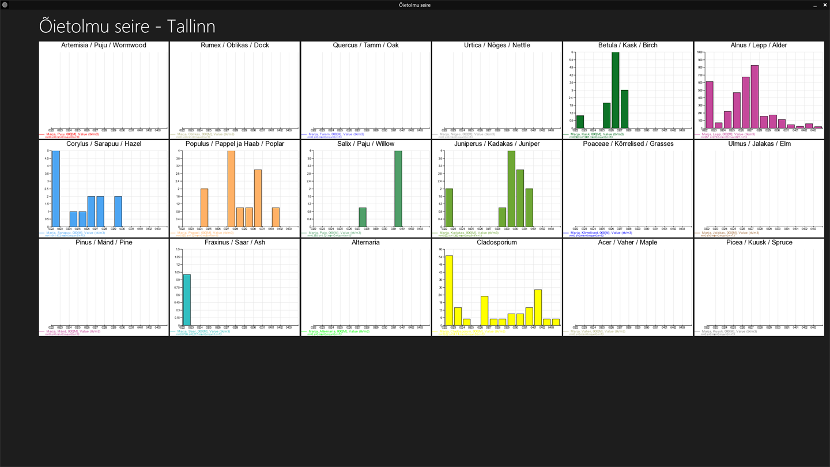
Task: Click the Marja, Saar legend line swatch
Action: (x=173, y=332)
